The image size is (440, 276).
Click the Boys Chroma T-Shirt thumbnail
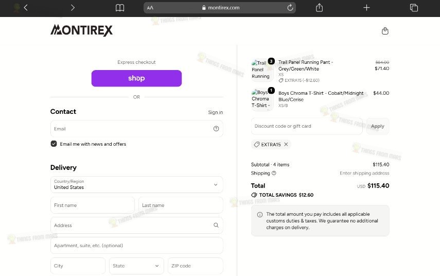pos(262,99)
